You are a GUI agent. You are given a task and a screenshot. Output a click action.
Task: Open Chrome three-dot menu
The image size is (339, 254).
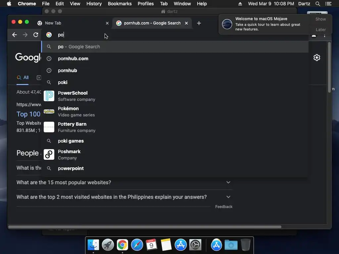tap(324, 36)
